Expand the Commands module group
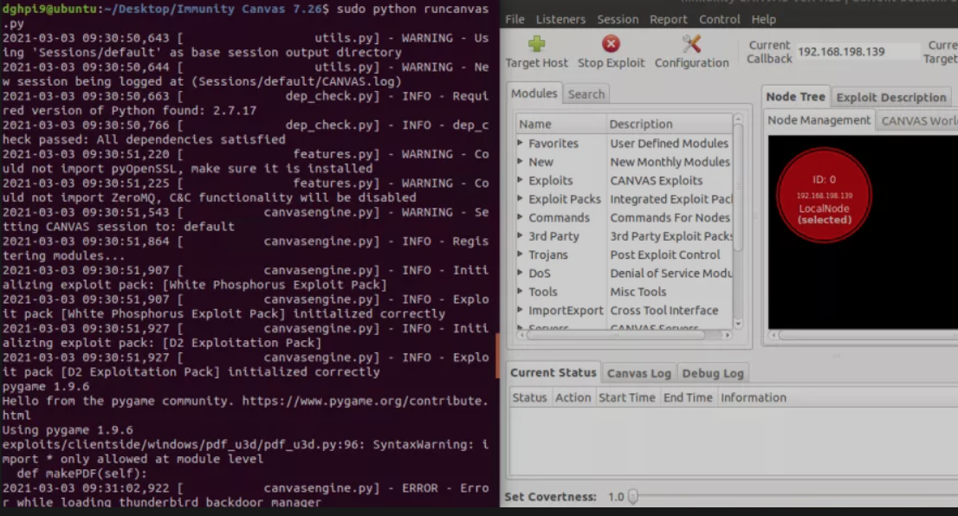958x516 pixels. (x=520, y=216)
